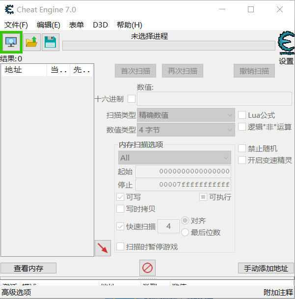Click the Cheat Engine title bar icon
The image size is (295, 299).
pos(9,9)
